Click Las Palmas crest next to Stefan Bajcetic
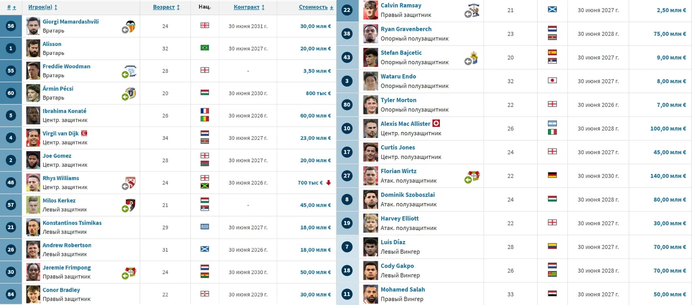Image resolution: width=692 pixels, height=305 pixels. click(473, 57)
